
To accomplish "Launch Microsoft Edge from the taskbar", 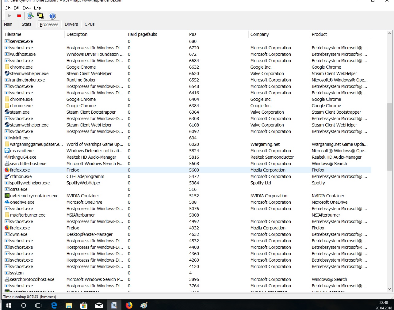I will point(54,305).
